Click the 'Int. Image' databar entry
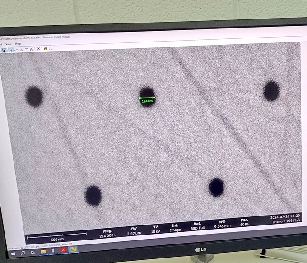The image size is (307, 263). coord(175,228)
